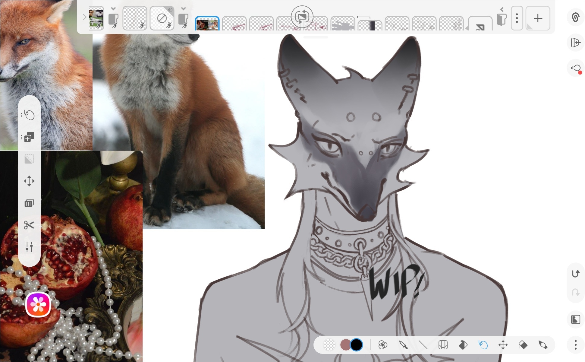Screen dimensions: 585x362
Task: Select the straight line tool
Action: click(423, 345)
